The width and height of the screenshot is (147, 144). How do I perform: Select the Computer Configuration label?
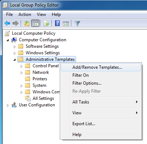tap(42, 40)
